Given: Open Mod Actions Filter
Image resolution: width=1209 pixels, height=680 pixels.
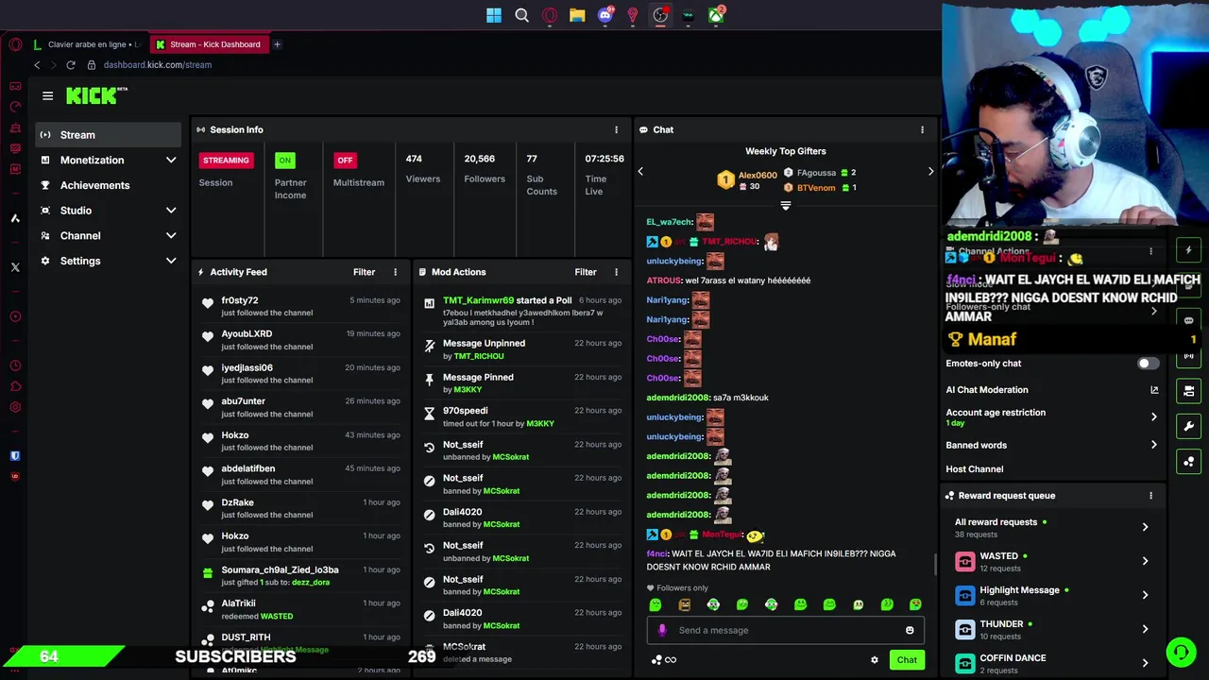Looking at the screenshot, I should point(586,272).
